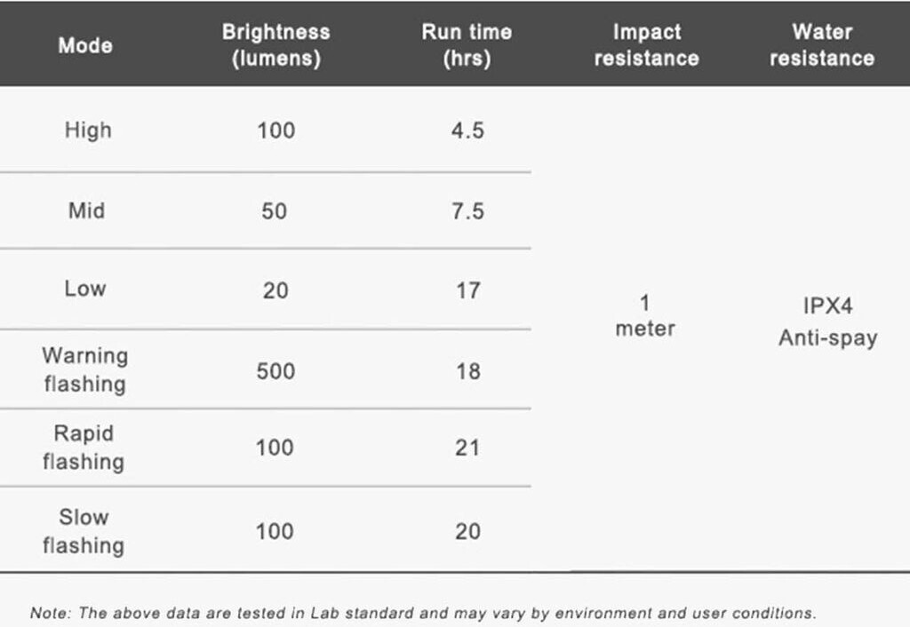Click the Water resistance column header
The image size is (910, 627).
click(x=822, y=45)
